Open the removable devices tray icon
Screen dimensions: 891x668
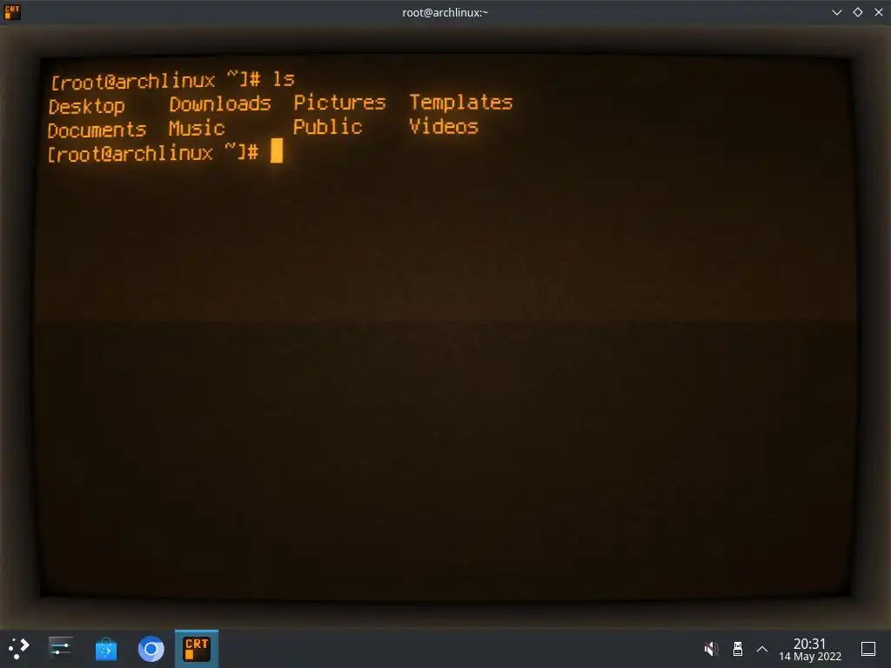click(738, 649)
